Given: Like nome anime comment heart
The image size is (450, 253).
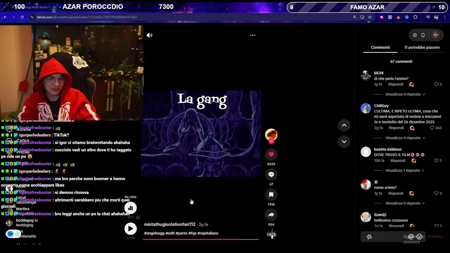Looking at the screenshot, I should 436,193.
